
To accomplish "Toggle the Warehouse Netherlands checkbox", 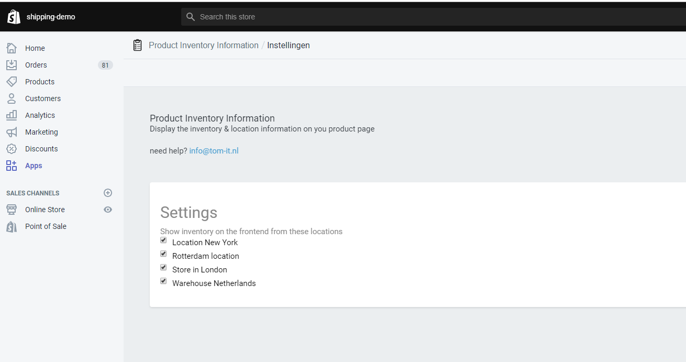I will point(163,281).
